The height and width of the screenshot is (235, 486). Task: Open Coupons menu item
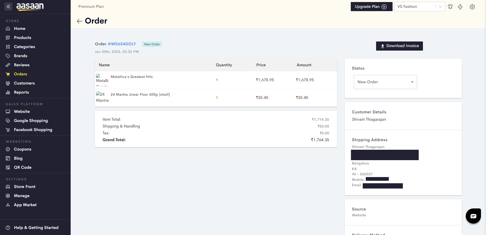tap(23, 149)
